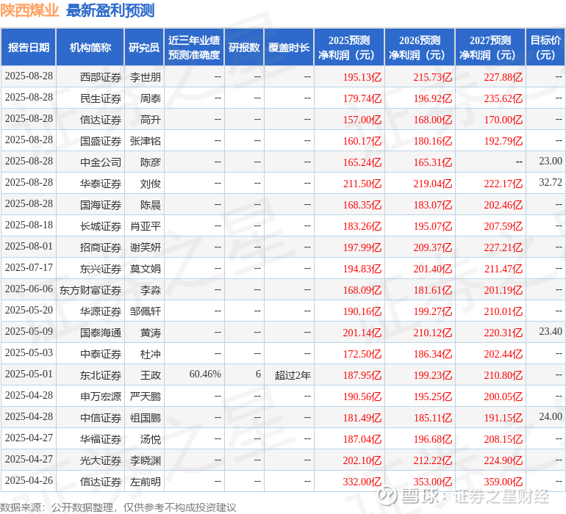Select the 报告日期 column header
The width and height of the screenshot is (566, 514).
(29, 48)
